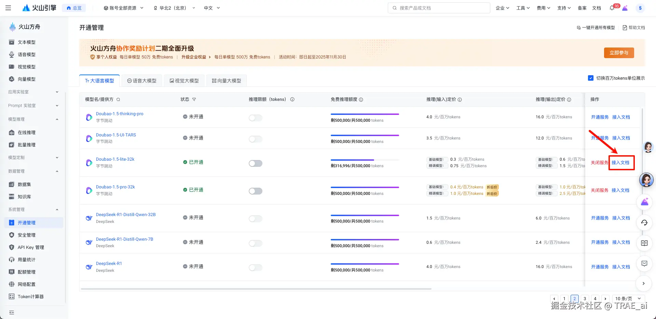This screenshot has height=319, width=656.
Task: Open 接入文档 for Doubao-1.5-lite-32k
Action: click(620, 162)
